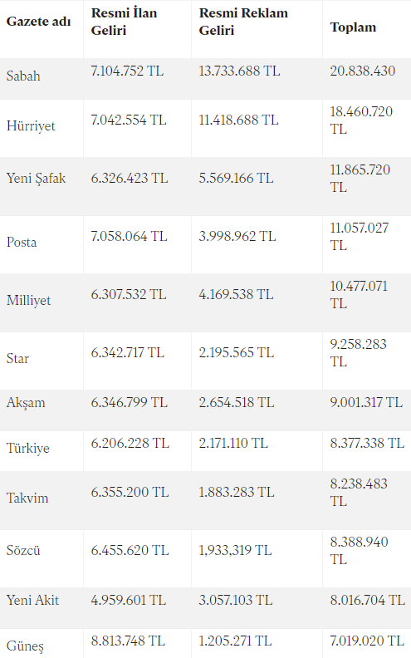Click the Sözcü newspaper name
The height and width of the screenshot is (658, 411).
[x=23, y=550]
